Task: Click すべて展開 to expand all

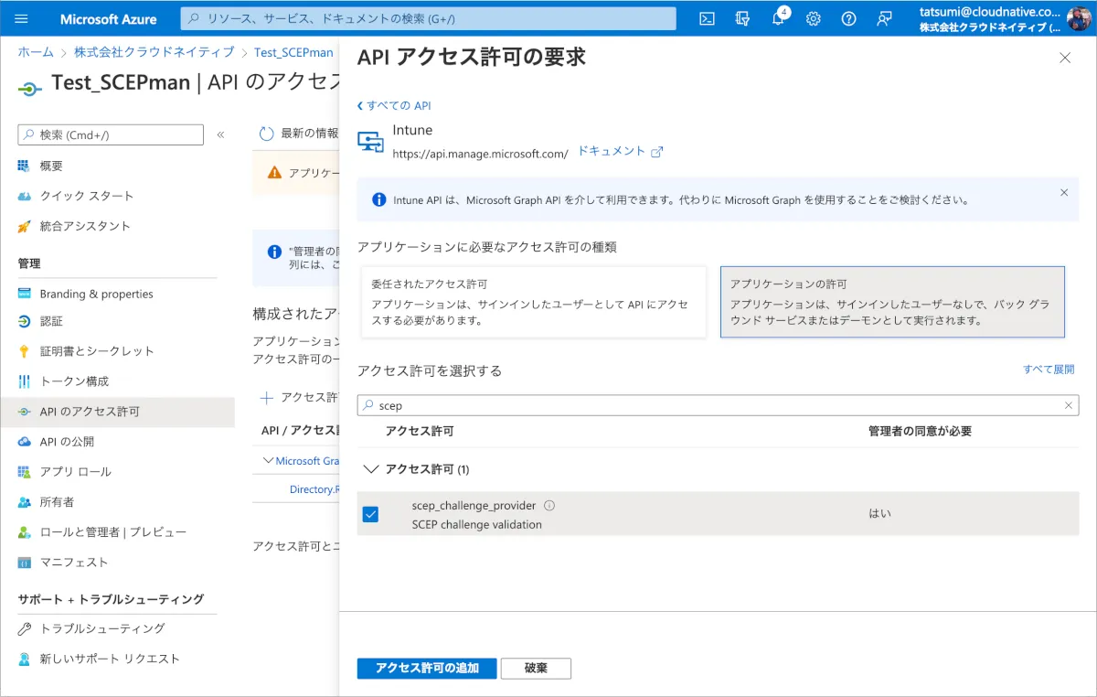Action: 1048,370
